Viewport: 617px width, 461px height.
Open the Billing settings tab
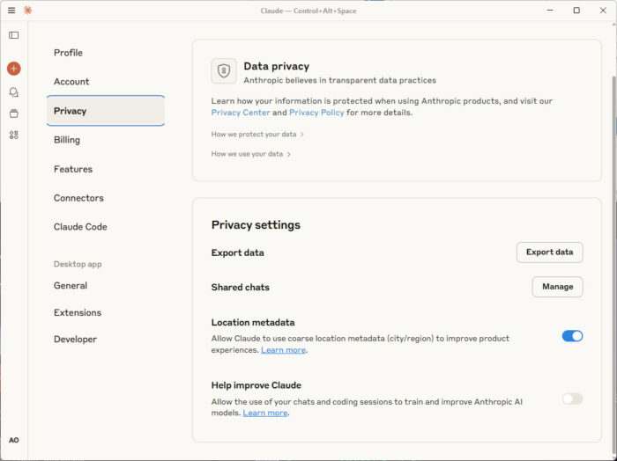tap(67, 140)
